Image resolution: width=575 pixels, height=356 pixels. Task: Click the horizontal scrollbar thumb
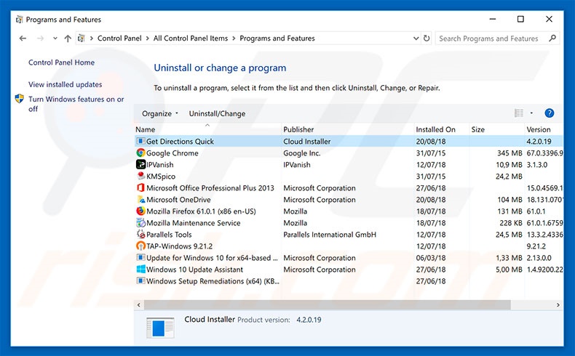[x=327, y=304]
